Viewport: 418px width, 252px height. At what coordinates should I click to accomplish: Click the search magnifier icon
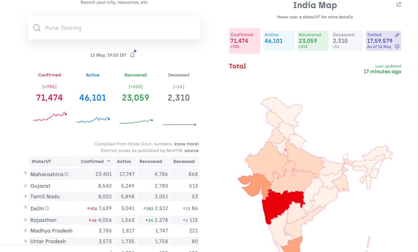tap(37, 28)
